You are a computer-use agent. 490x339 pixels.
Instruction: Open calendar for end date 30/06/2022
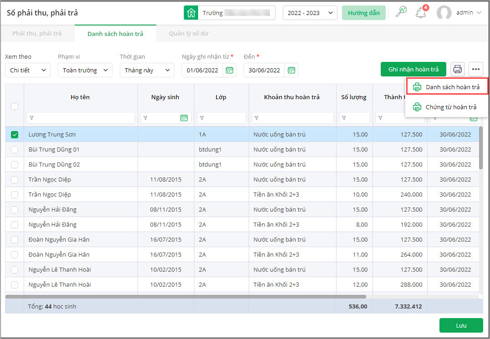291,70
